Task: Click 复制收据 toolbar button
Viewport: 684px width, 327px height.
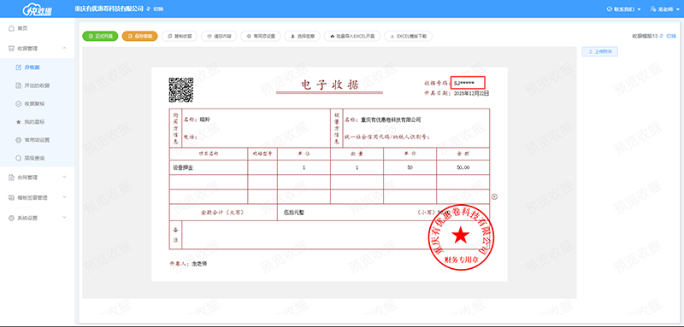Action: [x=180, y=36]
